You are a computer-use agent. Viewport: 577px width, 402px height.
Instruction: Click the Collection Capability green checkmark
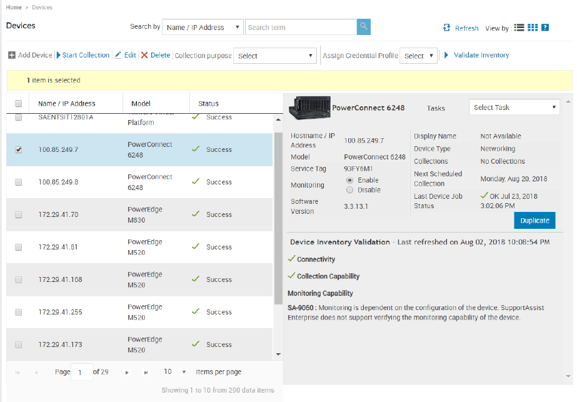point(291,276)
